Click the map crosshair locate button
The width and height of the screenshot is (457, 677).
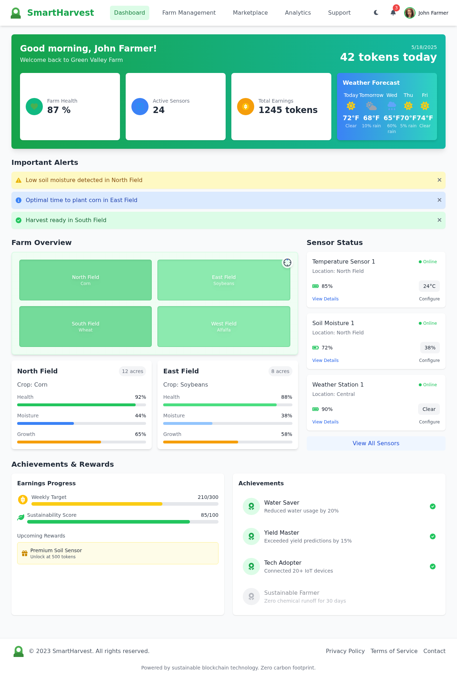(287, 263)
